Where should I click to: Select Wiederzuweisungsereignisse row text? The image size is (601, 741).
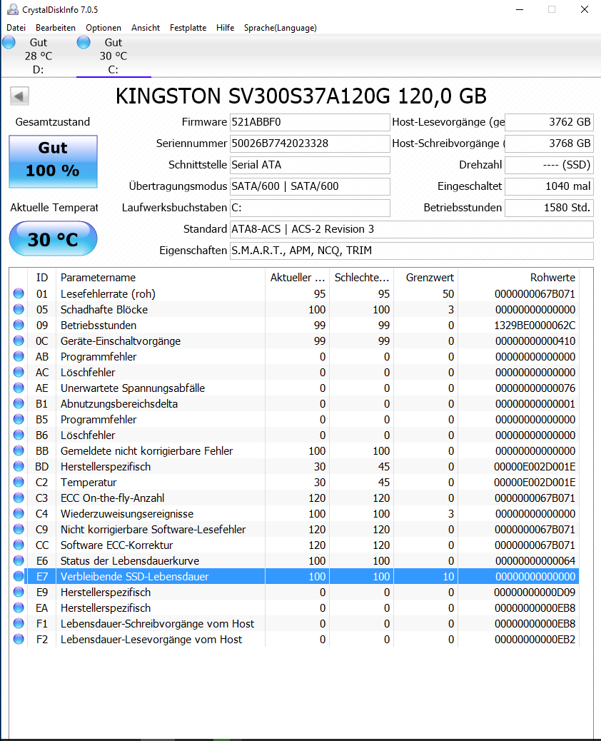coord(126,514)
